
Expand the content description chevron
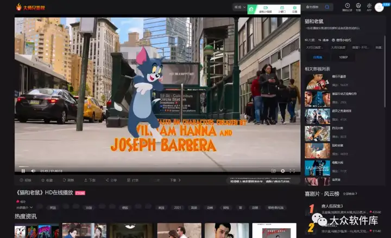click(31, 208)
